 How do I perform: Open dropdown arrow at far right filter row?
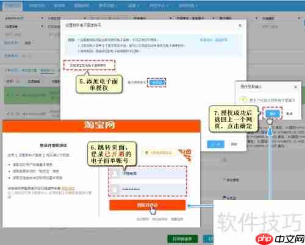click(299, 18)
